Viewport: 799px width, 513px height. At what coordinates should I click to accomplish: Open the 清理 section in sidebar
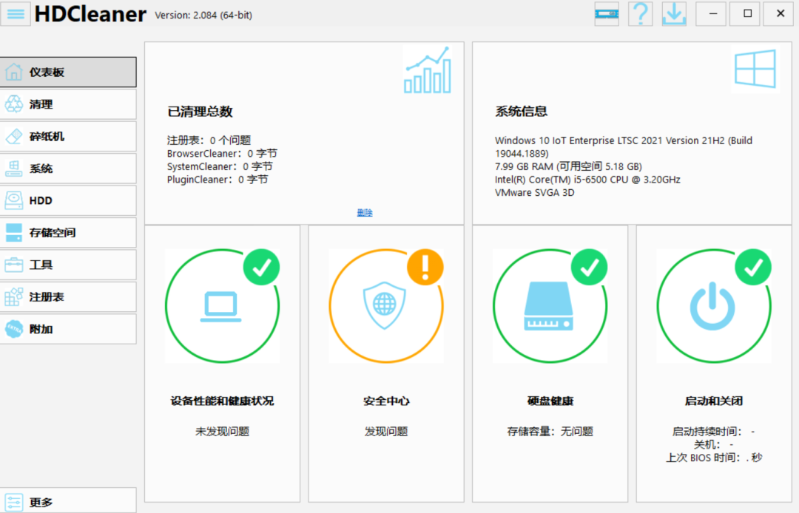68,104
